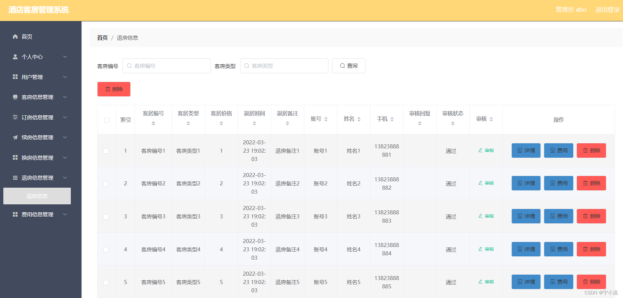This screenshot has width=623, height=298.
Task: Click the sort arrows on 客房类型 column
Action: (x=188, y=123)
